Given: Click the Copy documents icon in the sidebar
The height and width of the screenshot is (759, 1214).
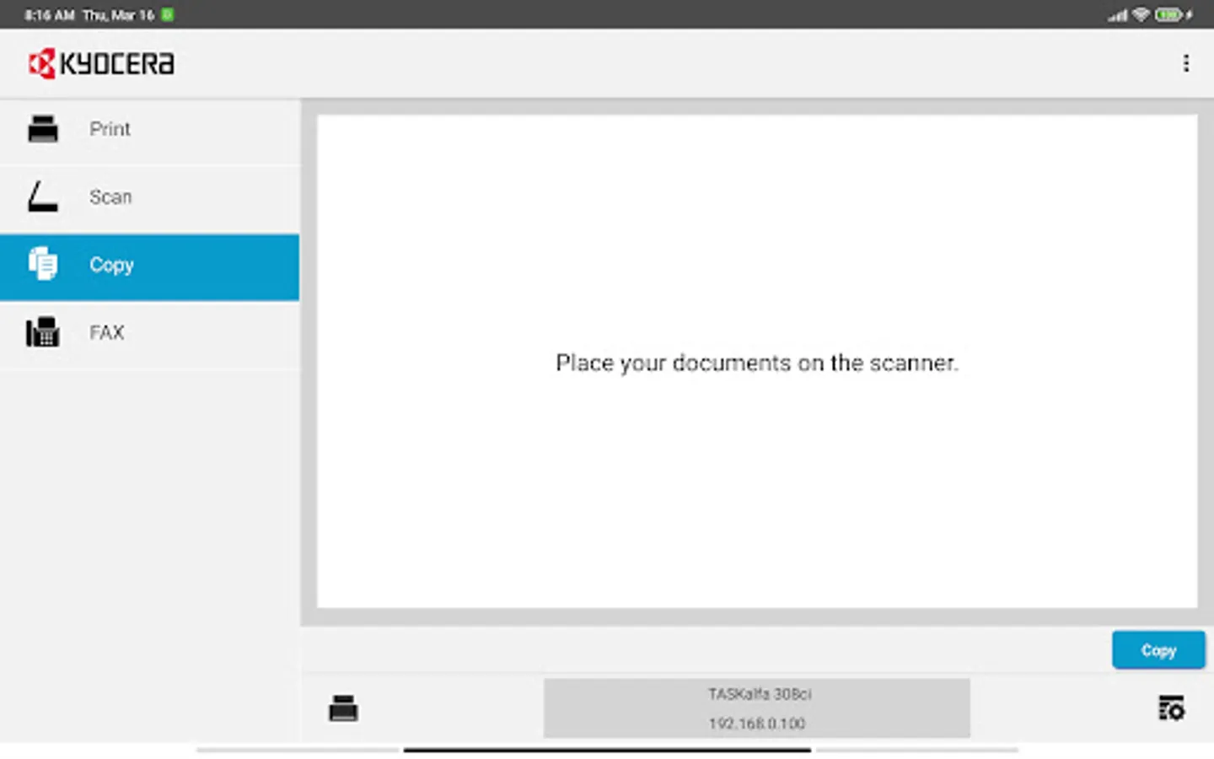Looking at the screenshot, I should 43,264.
